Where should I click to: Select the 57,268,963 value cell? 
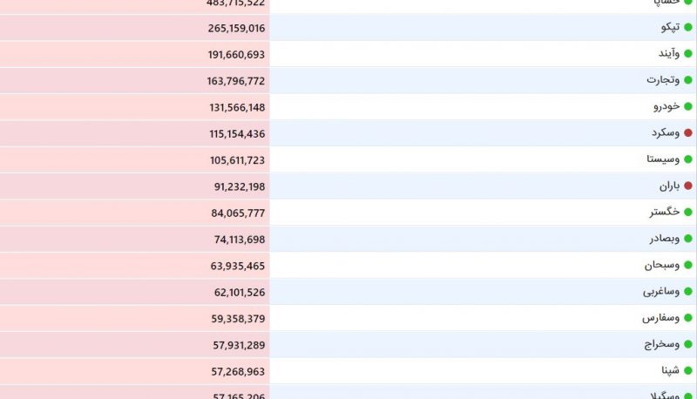(x=135, y=371)
